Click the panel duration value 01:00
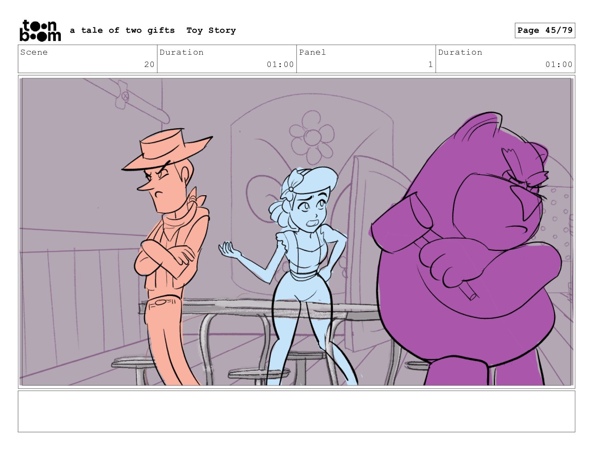594x459 pixels. pyautogui.click(x=559, y=64)
